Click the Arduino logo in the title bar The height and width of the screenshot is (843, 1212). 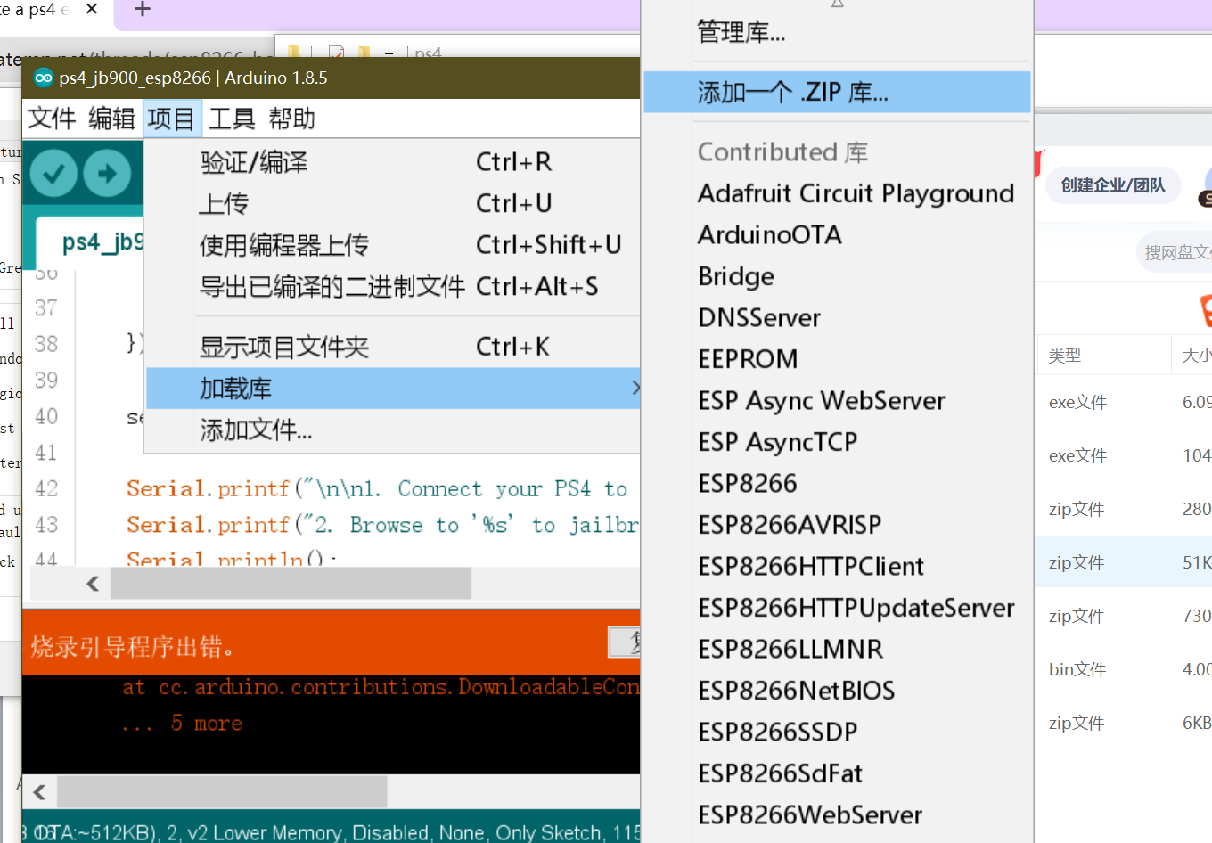click(44, 78)
